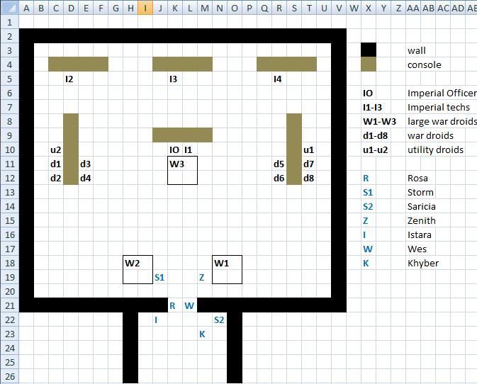Screen dimensions: 477x384
Task: Click the "Zenith" legend name
Action: click(422, 221)
